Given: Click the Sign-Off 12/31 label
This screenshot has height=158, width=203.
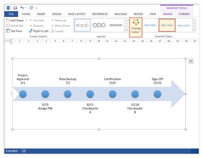Looking at the screenshot, I should 157,81.
